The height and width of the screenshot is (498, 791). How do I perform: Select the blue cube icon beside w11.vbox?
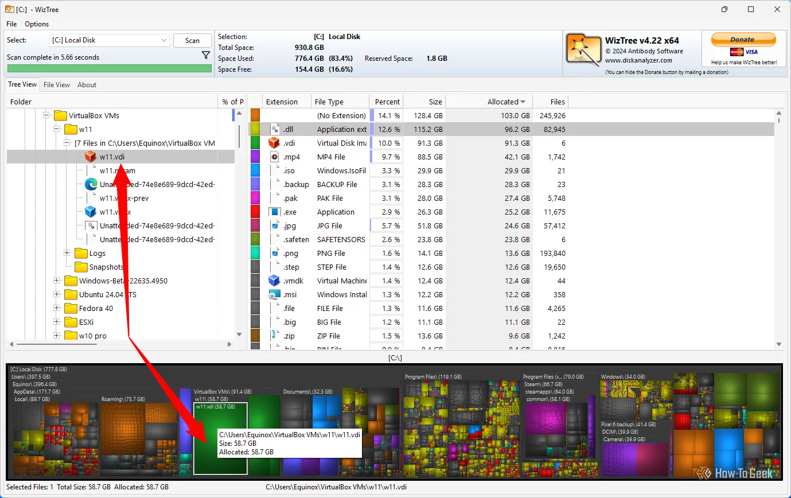point(90,211)
